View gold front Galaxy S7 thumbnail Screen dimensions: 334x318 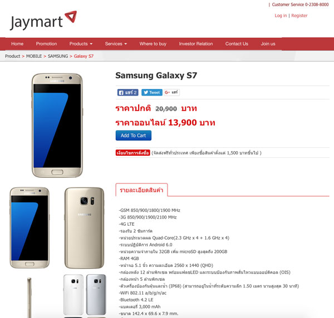tap(30, 227)
